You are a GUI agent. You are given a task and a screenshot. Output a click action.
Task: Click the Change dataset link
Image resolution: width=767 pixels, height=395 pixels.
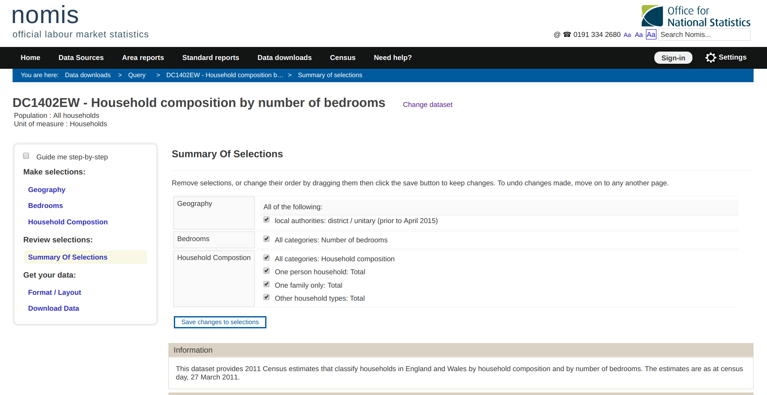(427, 105)
